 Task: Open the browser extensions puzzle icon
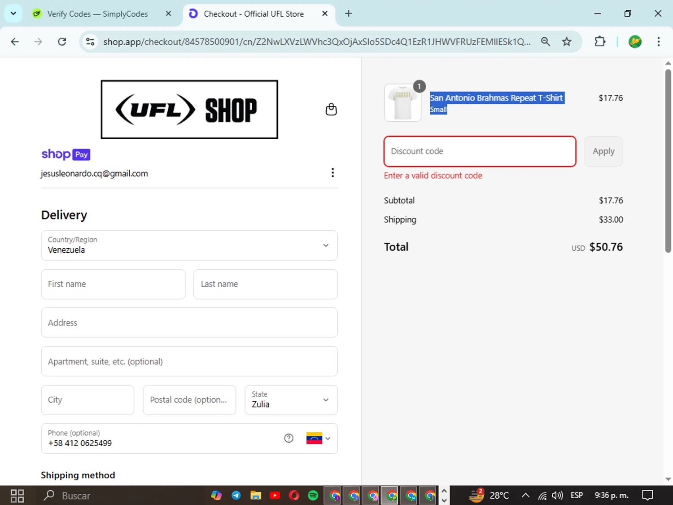pos(600,42)
